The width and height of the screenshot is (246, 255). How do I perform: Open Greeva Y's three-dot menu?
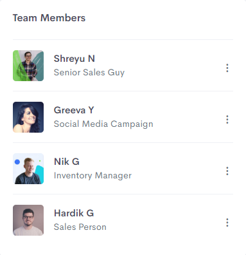(x=227, y=120)
